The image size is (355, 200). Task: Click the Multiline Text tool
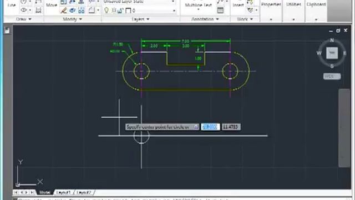pos(199,5)
